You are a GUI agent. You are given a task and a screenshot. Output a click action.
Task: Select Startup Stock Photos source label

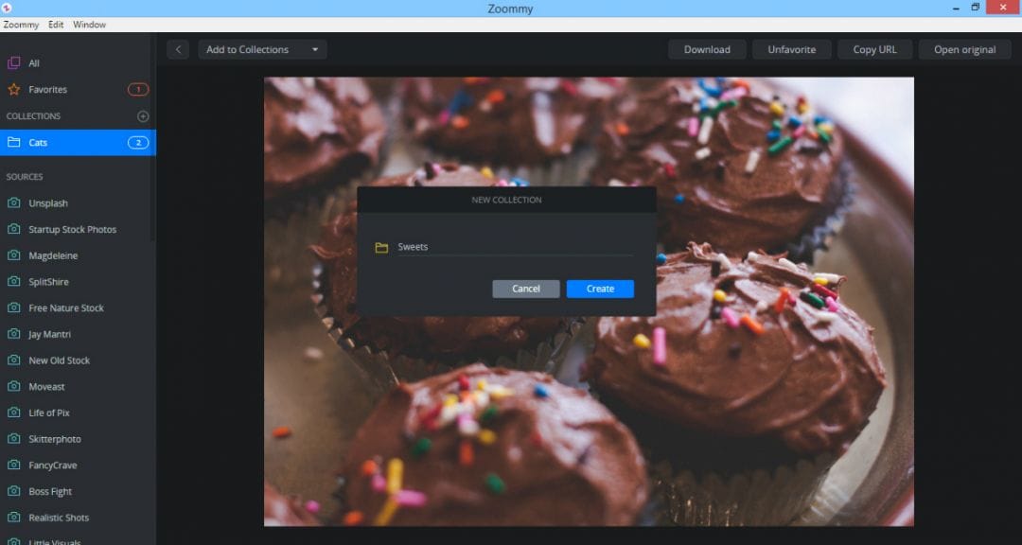(x=72, y=229)
